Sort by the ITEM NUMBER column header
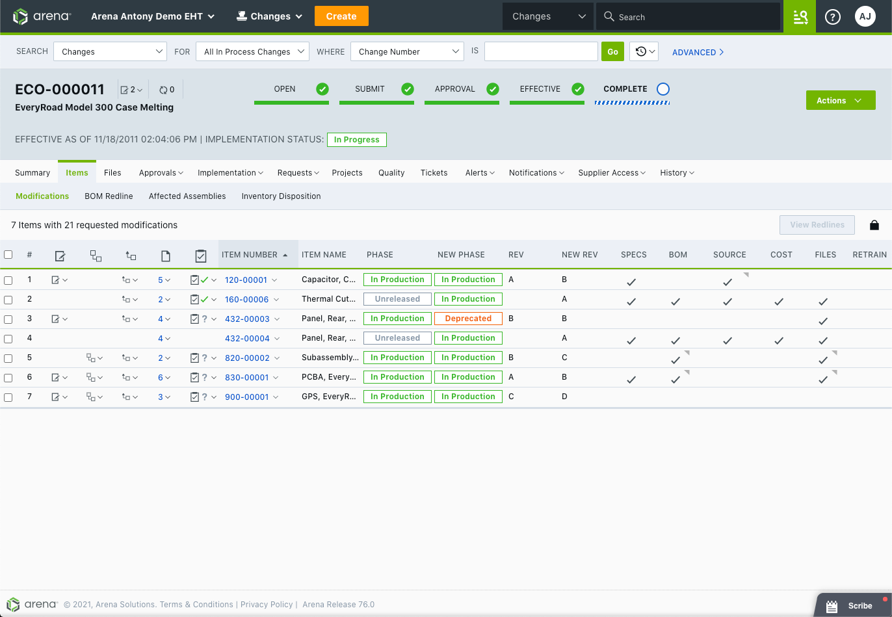This screenshot has height=617, width=892. (x=258, y=254)
